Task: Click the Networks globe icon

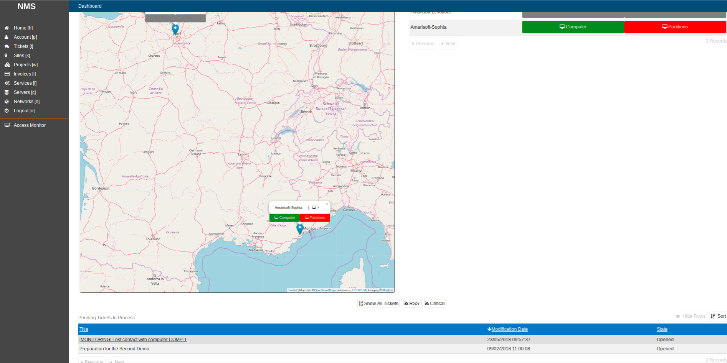Action: click(7, 102)
